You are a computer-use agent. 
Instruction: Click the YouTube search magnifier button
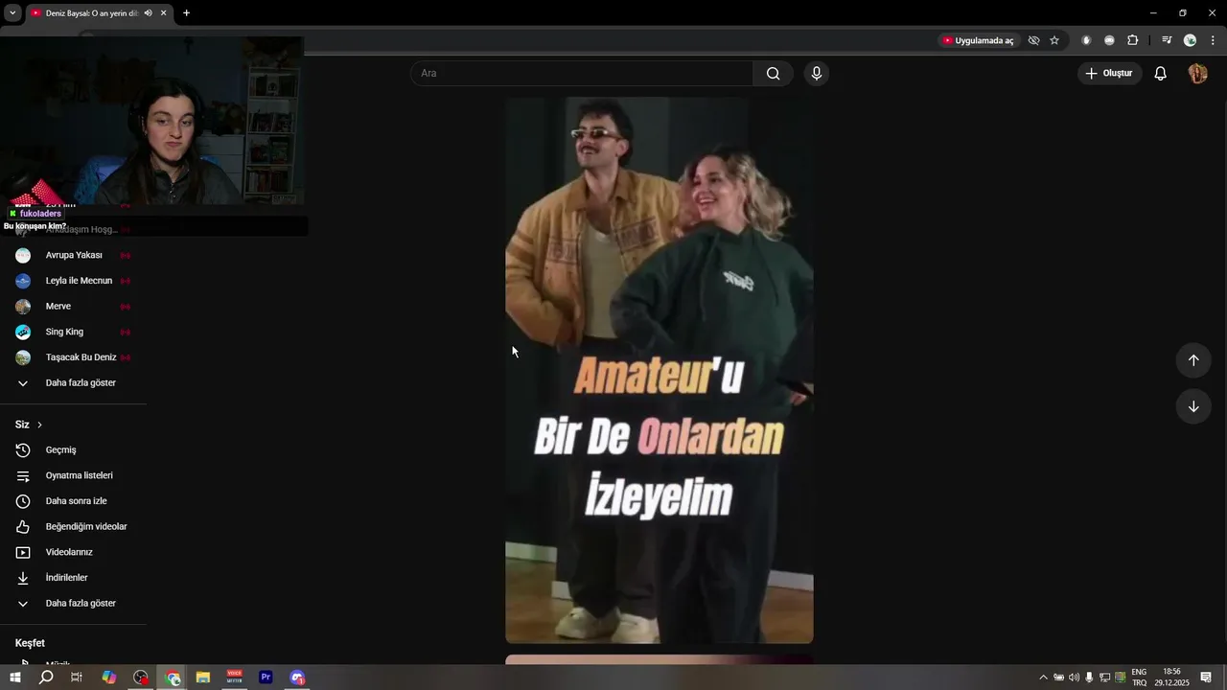[x=773, y=74]
